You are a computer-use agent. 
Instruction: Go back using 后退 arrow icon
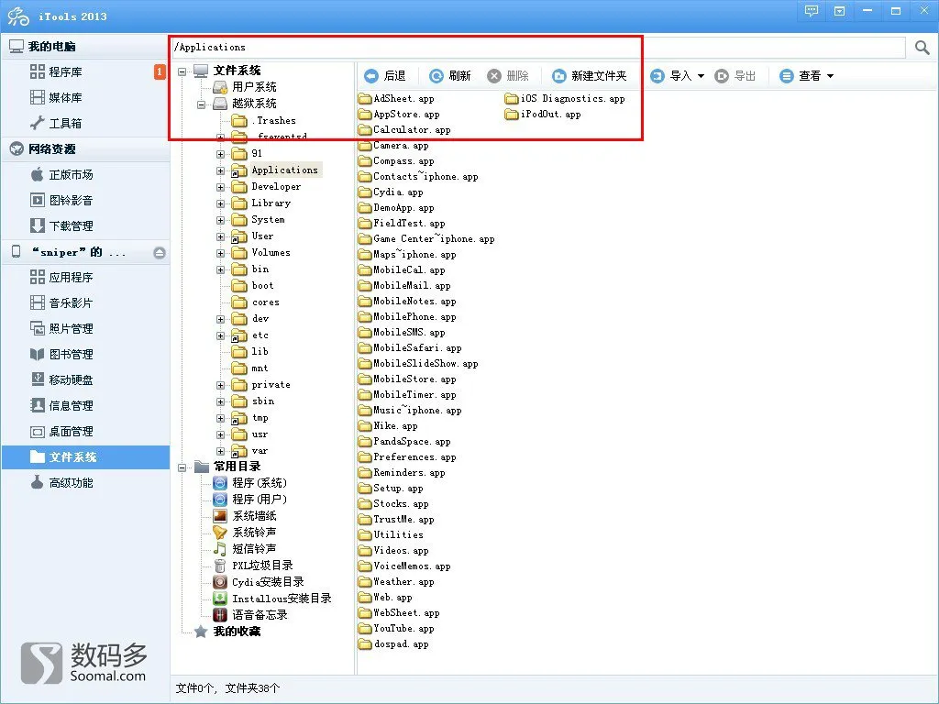coord(371,76)
